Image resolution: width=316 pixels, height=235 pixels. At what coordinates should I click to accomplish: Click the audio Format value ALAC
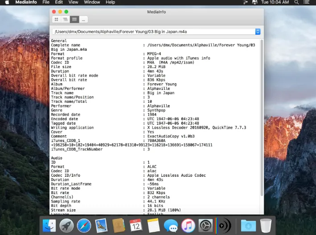(152, 166)
